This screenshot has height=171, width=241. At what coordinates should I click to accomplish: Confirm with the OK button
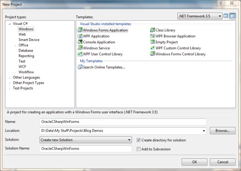pyautogui.click(x=194, y=162)
